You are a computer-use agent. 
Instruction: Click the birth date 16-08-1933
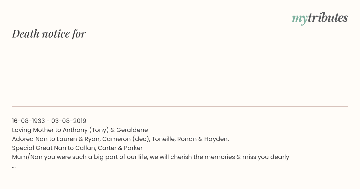(x=28, y=121)
